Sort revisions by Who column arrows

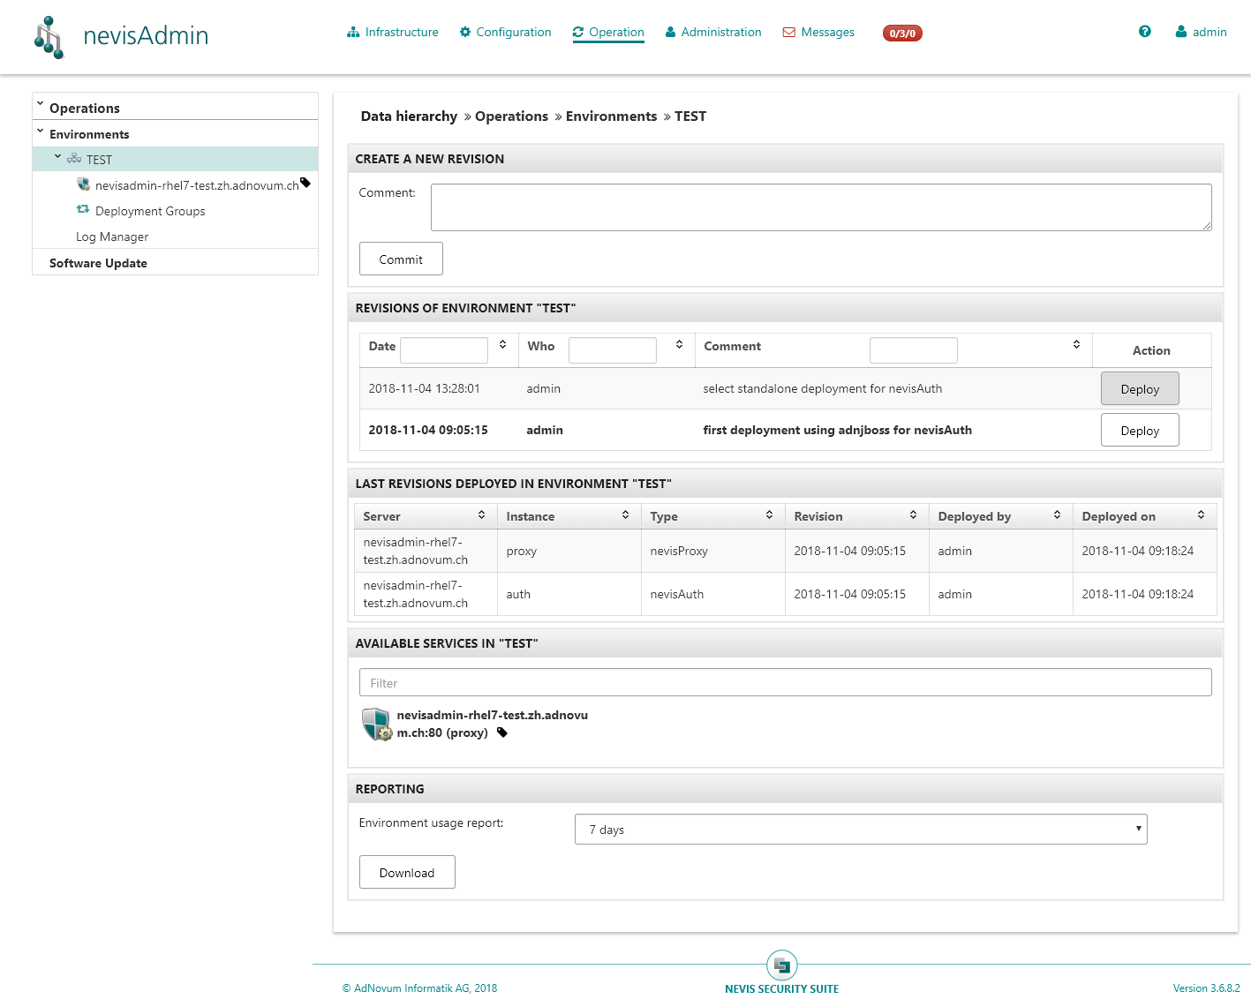(x=679, y=344)
